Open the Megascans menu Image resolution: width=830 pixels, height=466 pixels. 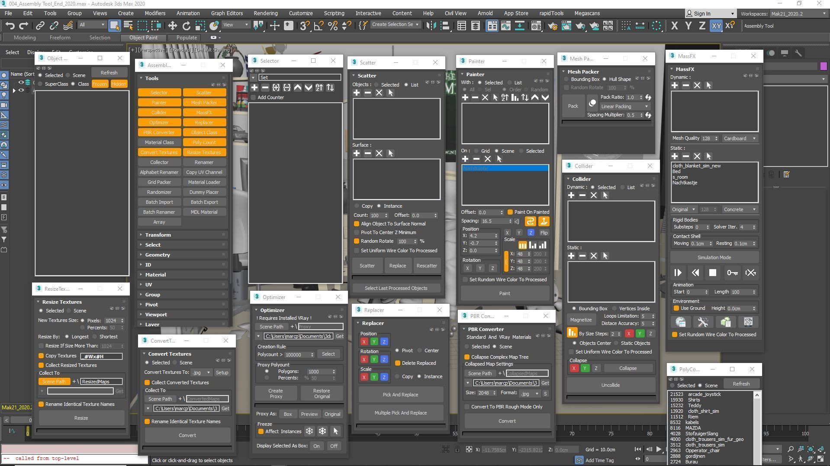coord(587,13)
